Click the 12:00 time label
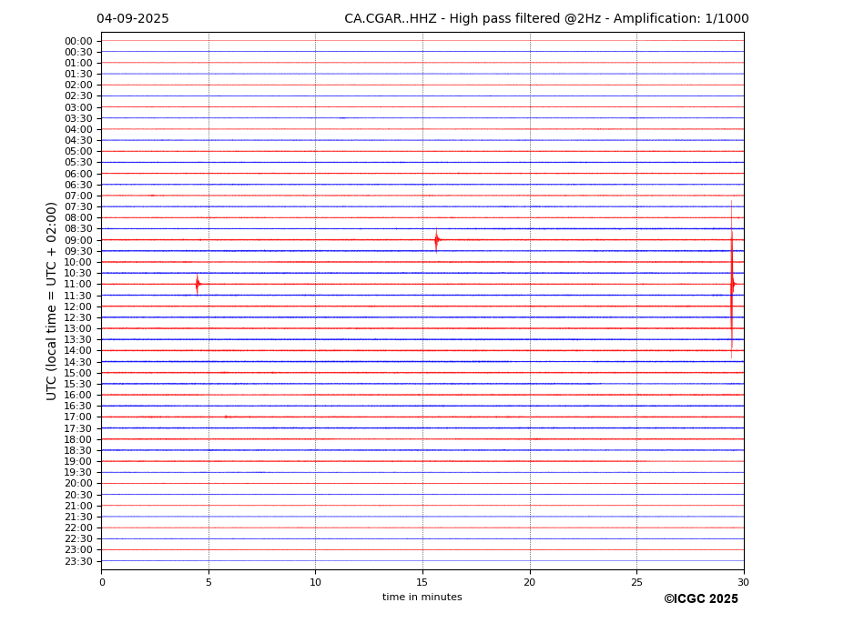 coord(78,306)
